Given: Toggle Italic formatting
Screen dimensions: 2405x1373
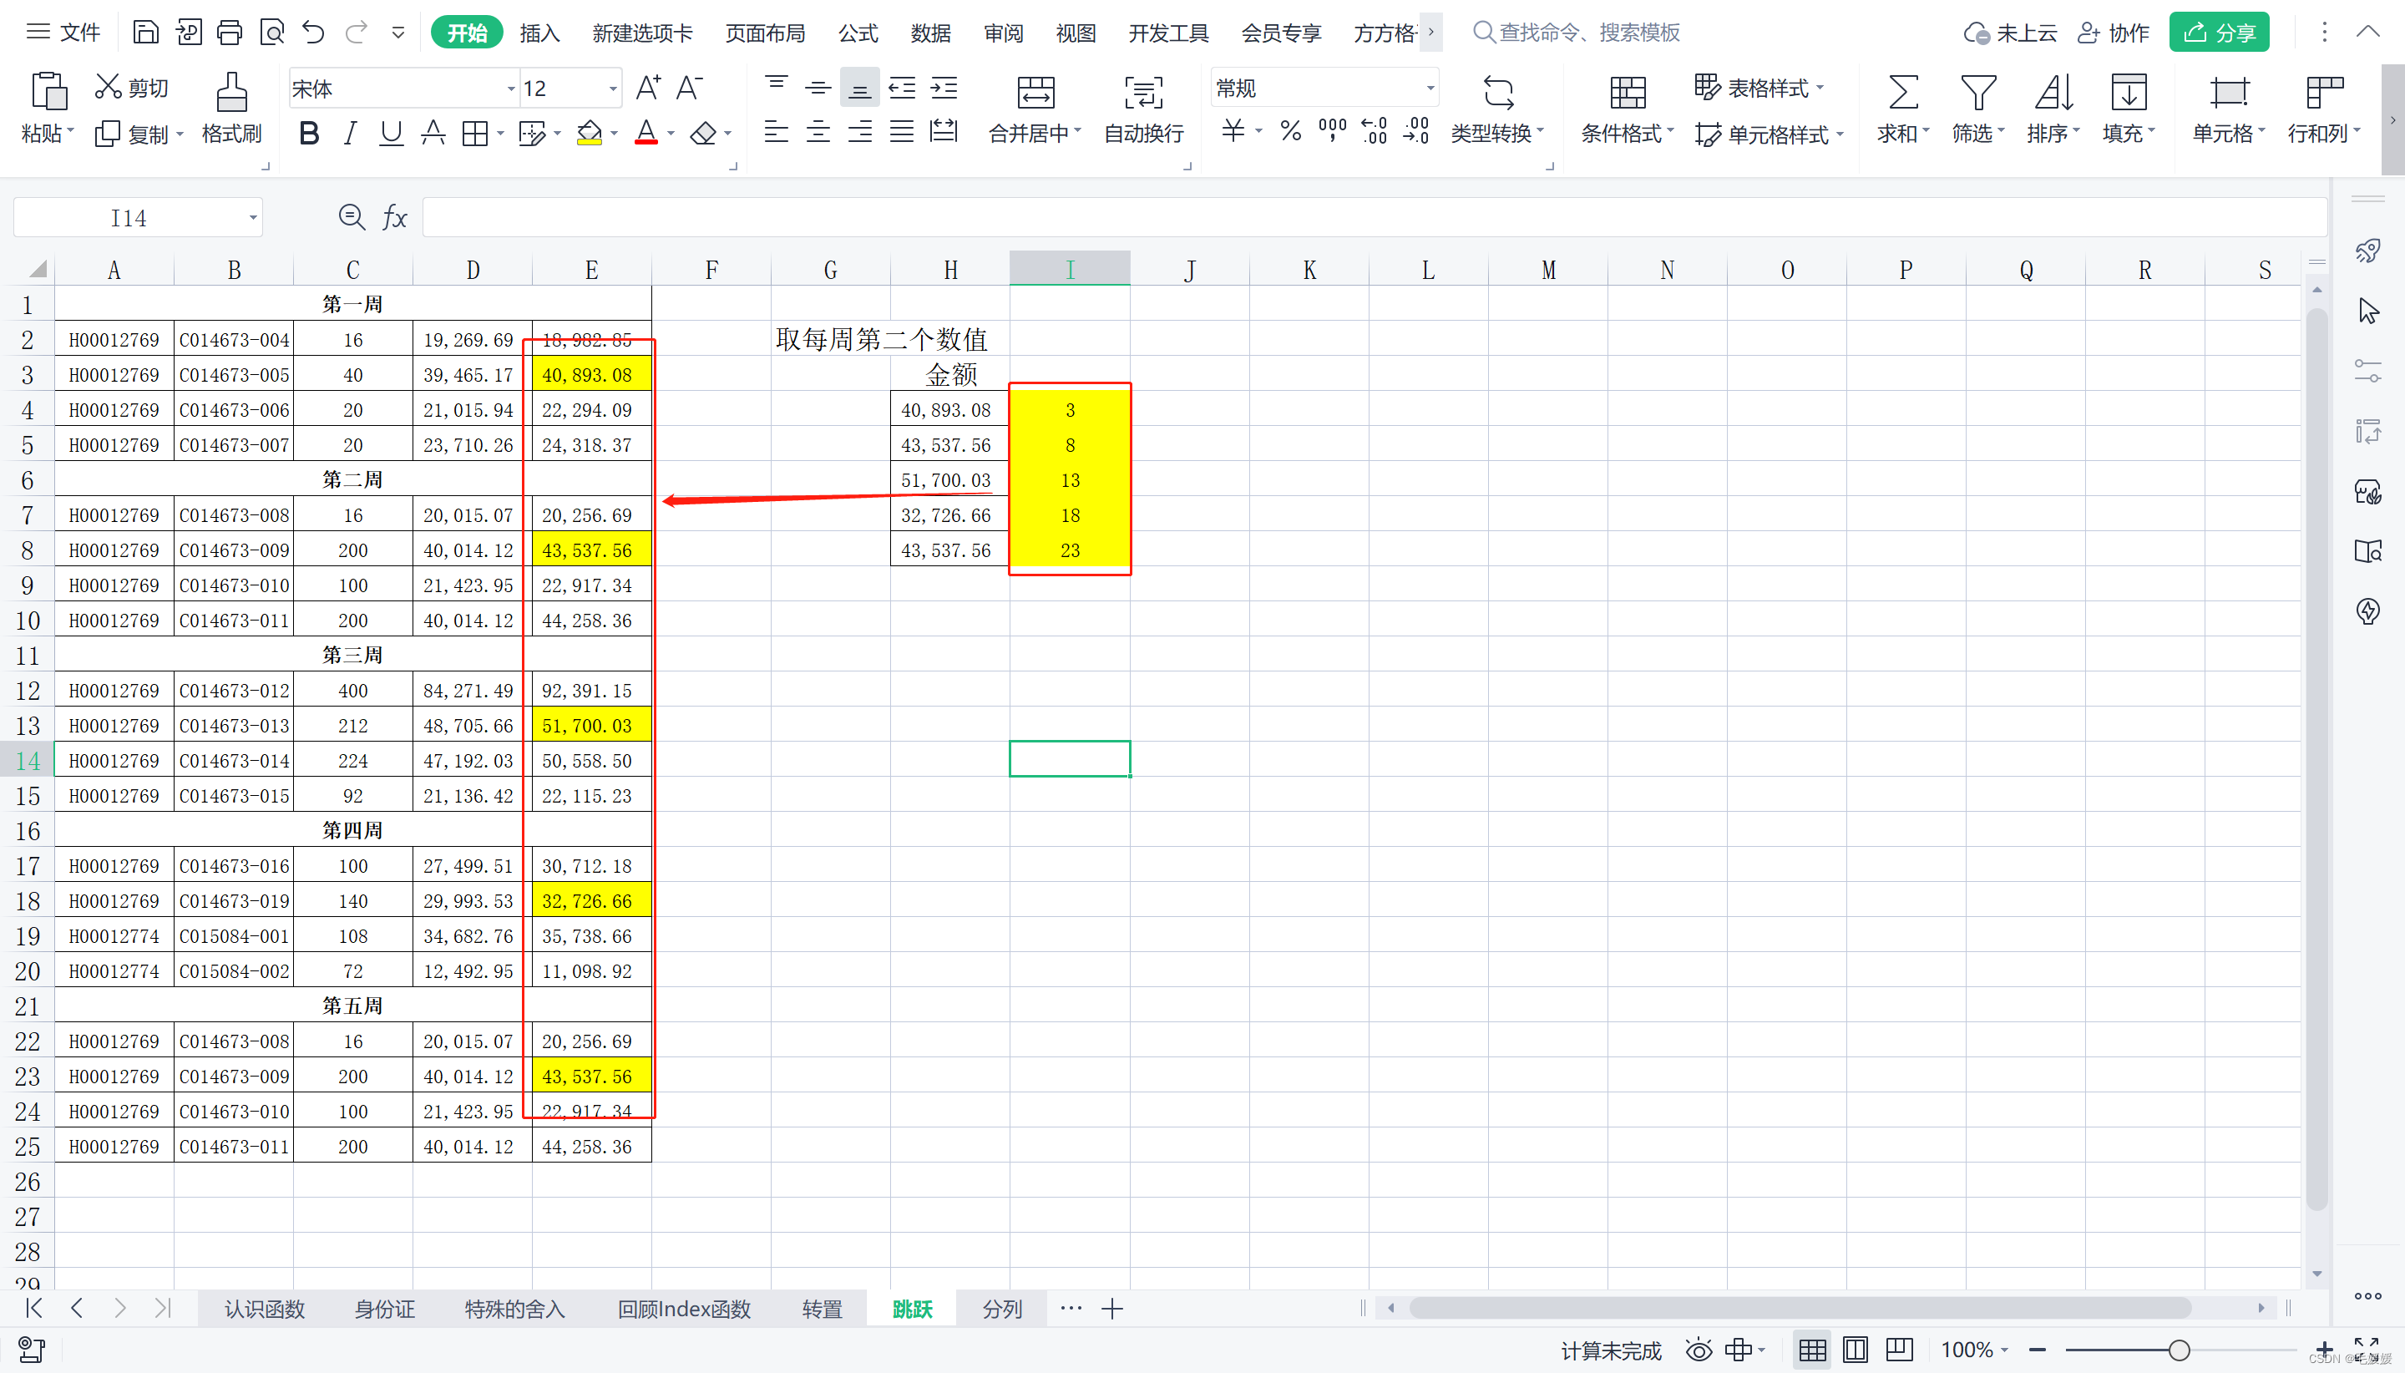Looking at the screenshot, I should 350,134.
